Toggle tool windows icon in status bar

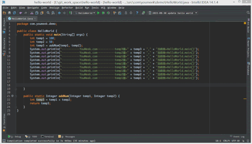coord(4,141)
